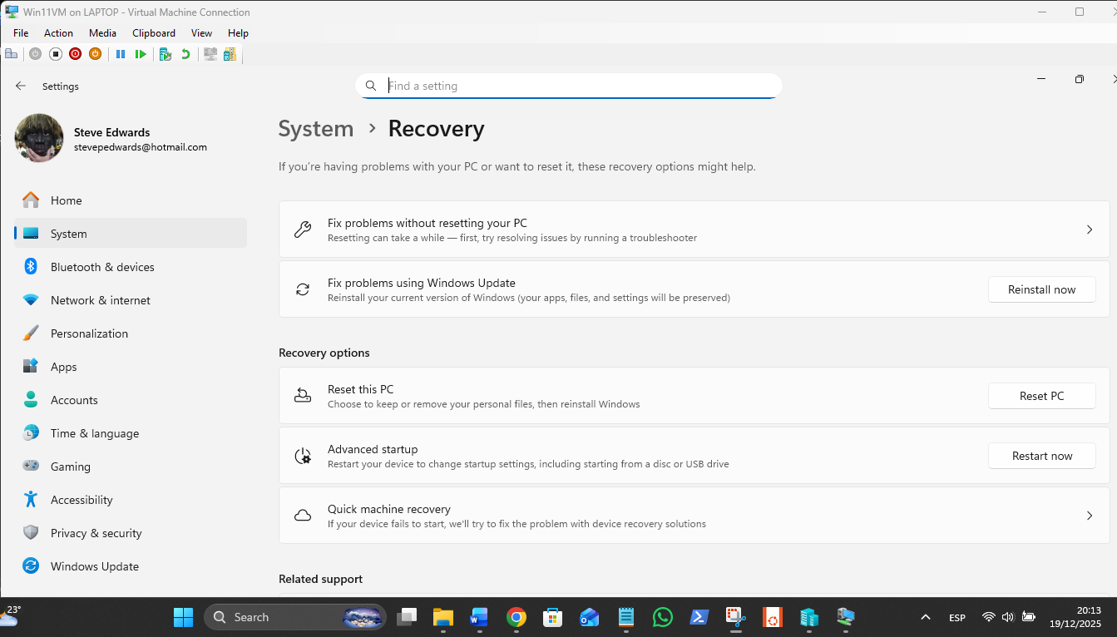Click the Checkpoint icon in VM toolbar

click(166, 54)
